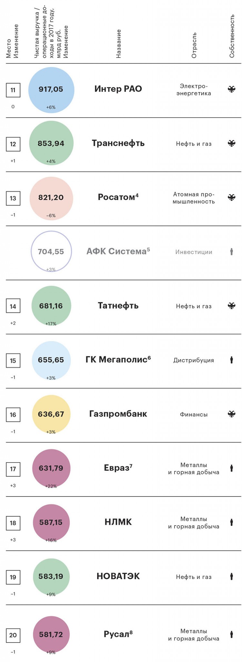Click the company name Татнефть
This screenshot has height=662, width=242.
click(x=118, y=306)
